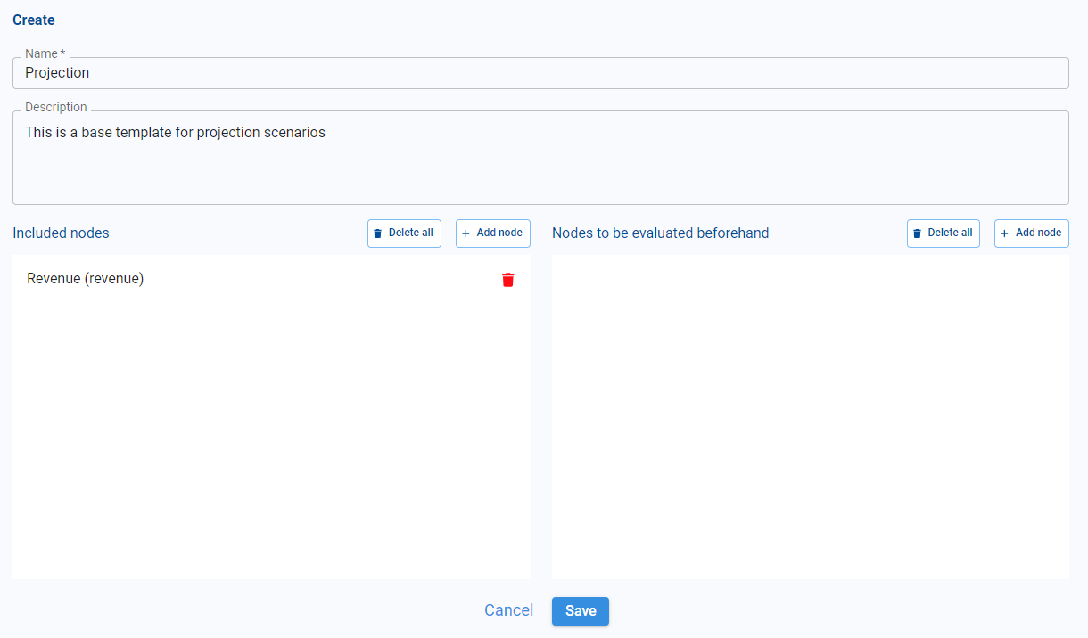
Task: Delete the Revenue node using red trash icon
Action: (508, 280)
